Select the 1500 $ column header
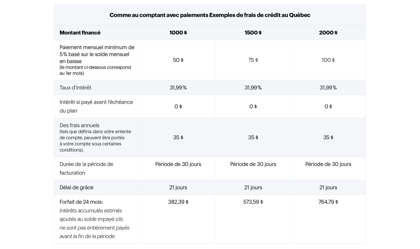The width and height of the screenshot is (420, 249). pos(253,33)
